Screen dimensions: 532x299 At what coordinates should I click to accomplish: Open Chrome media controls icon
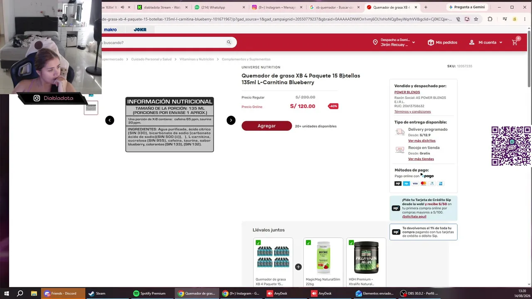click(x=505, y=19)
